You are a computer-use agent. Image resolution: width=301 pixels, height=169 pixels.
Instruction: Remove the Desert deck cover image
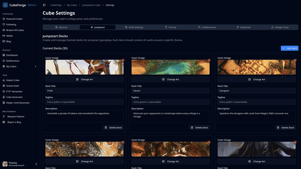[x=209, y=60]
